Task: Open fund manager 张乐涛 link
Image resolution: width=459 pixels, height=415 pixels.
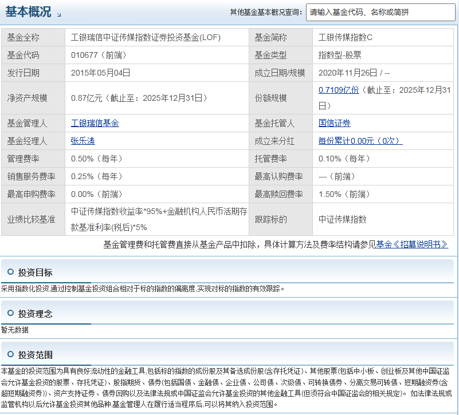Action: coord(83,141)
